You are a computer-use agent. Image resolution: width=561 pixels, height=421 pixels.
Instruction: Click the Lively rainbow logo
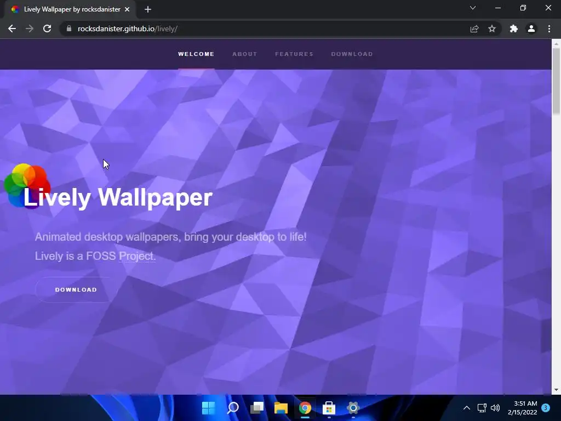click(x=27, y=185)
